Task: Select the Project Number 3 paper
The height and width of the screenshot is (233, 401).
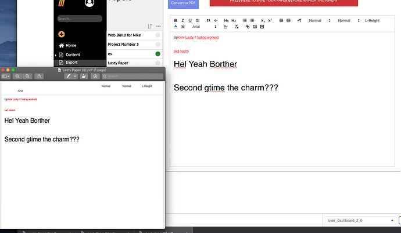Action: pyautogui.click(x=123, y=45)
